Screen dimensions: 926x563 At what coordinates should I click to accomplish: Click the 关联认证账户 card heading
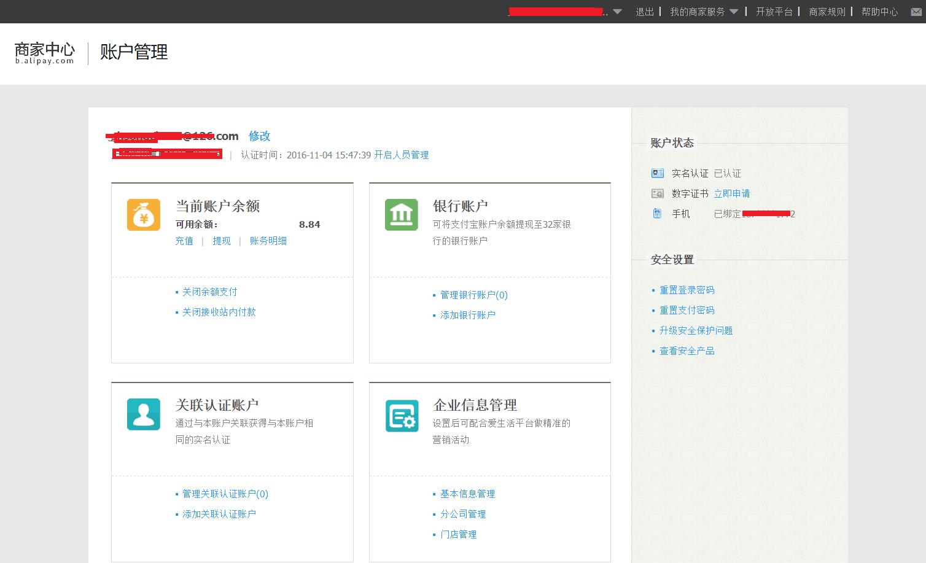[x=217, y=405]
